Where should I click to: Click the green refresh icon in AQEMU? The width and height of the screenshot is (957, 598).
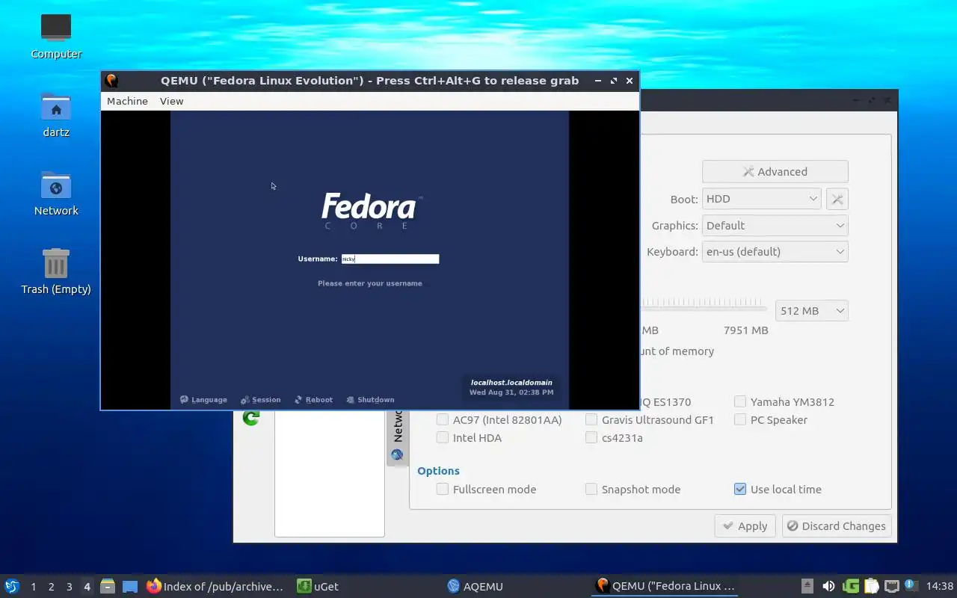(x=251, y=419)
